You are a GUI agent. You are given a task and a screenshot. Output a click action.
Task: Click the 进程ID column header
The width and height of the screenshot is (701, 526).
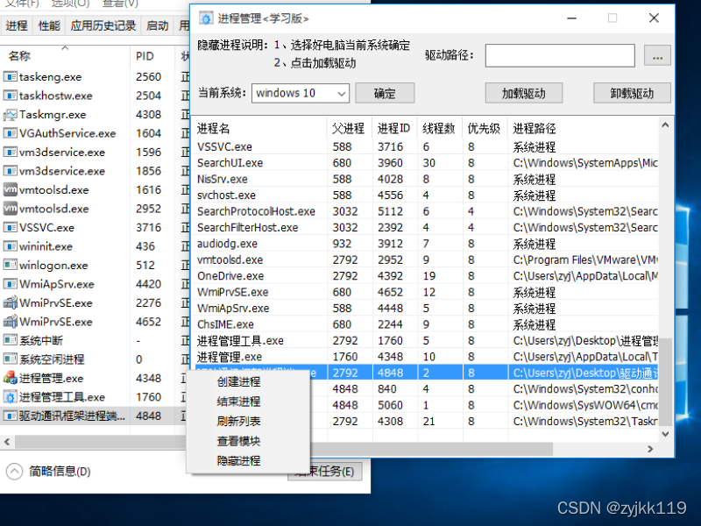click(394, 129)
